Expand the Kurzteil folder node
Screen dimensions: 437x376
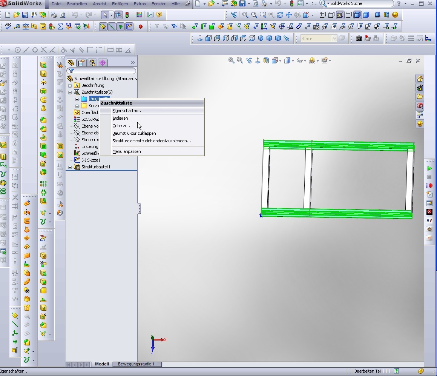pos(77,106)
